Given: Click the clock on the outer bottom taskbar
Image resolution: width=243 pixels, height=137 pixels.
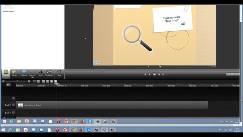Looking at the screenshot, I should pos(237,130).
